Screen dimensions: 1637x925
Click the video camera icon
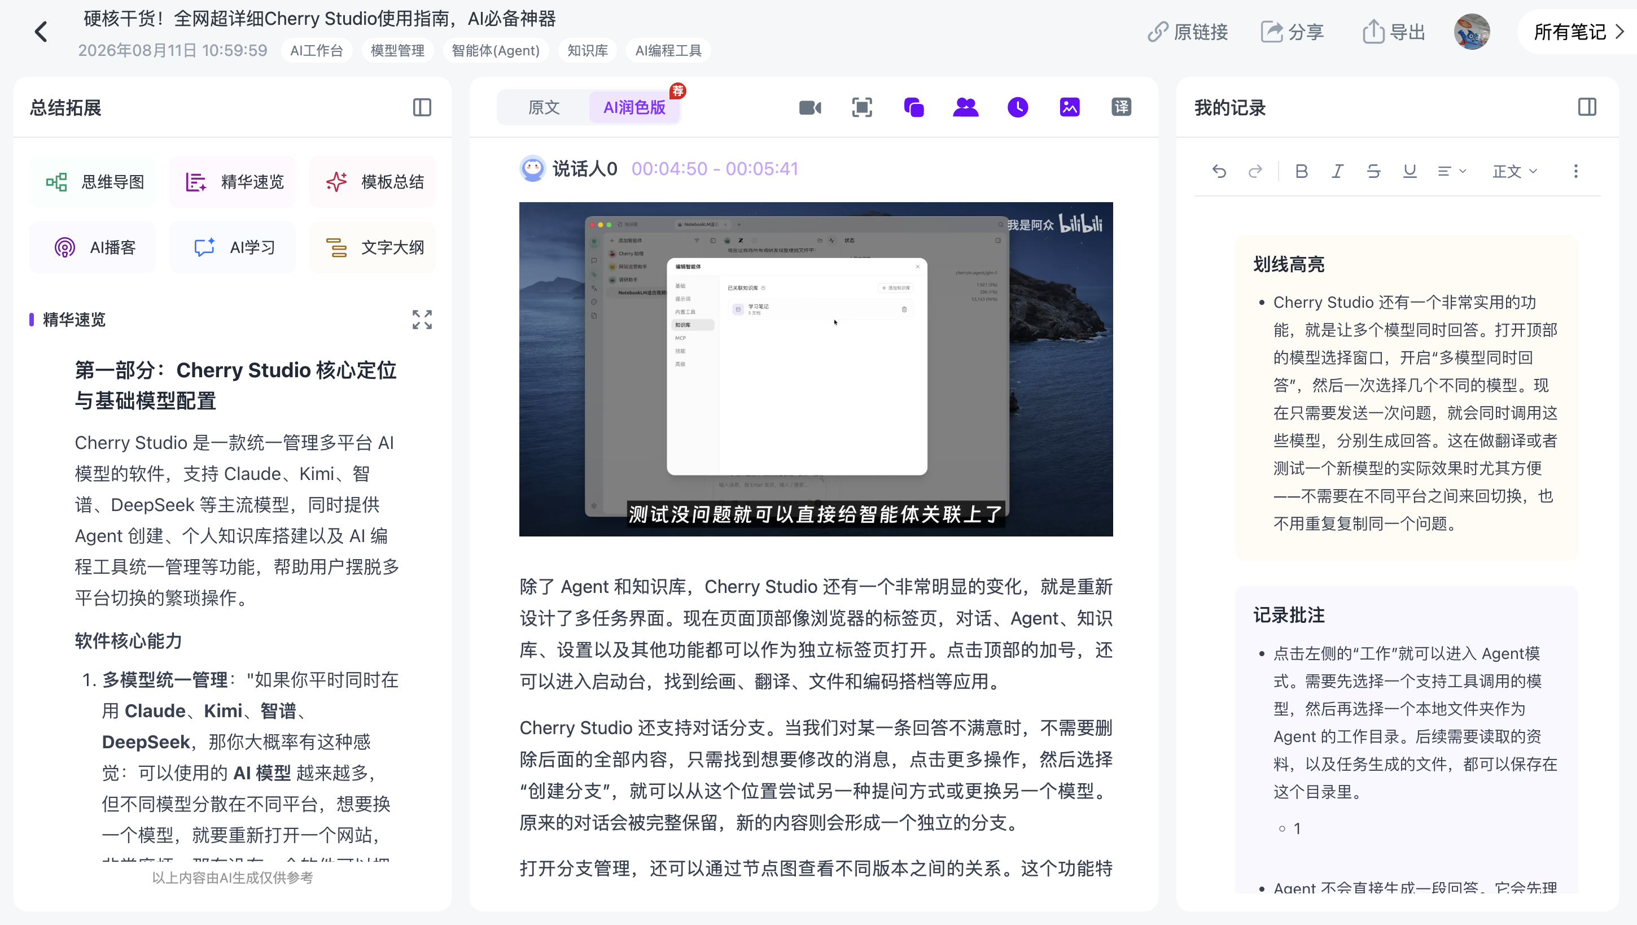(x=810, y=107)
